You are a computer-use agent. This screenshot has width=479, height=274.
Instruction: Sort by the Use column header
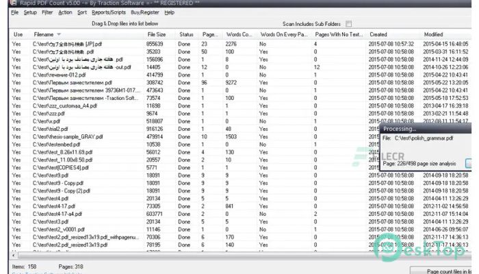pos(18,34)
